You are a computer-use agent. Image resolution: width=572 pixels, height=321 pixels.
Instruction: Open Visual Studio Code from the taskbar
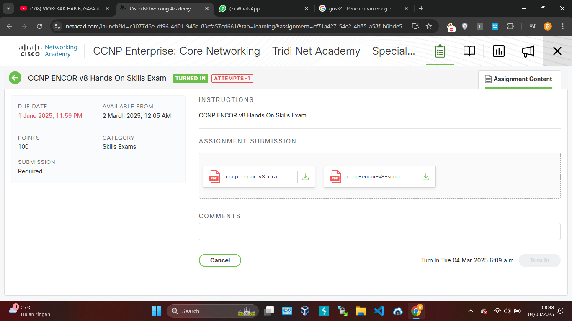[x=379, y=311]
